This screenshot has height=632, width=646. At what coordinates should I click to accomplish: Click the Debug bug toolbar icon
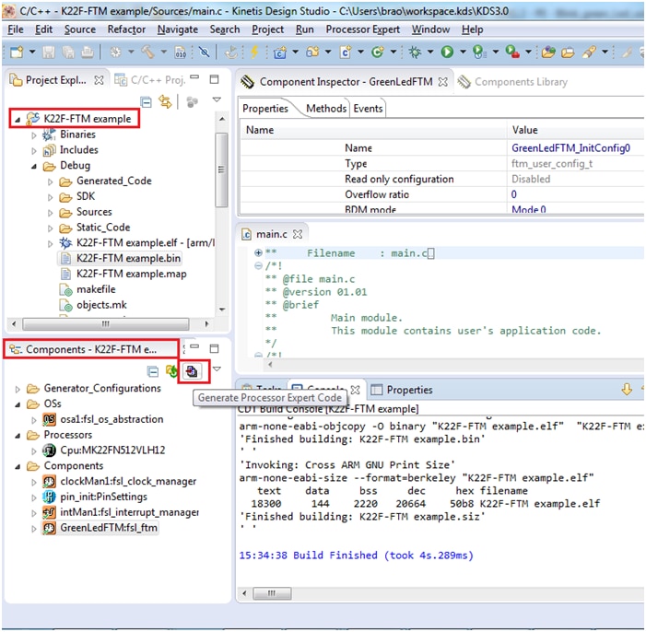click(415, 52)
